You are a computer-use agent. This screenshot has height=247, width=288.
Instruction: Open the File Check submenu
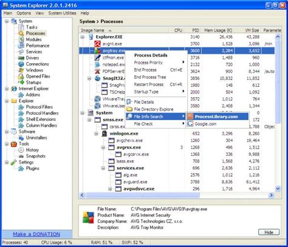click(x=156, y=124)
